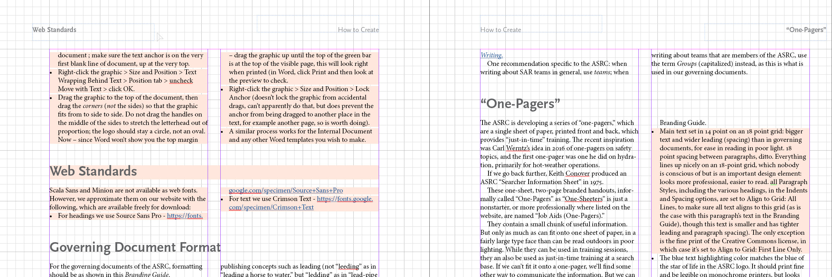Click line 'Right-click the graphic > Size and Position > Text'
832x277 pixels.
pyautogui.click(x=127, y=72)
